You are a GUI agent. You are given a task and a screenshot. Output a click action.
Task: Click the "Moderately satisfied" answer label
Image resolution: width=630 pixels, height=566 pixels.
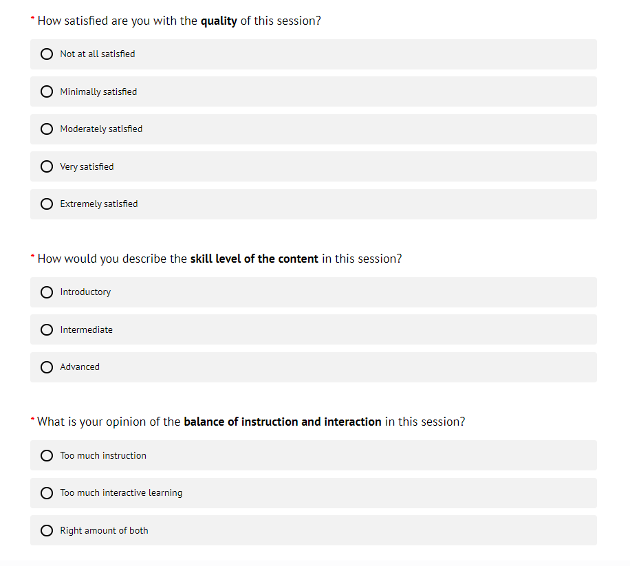tap(101, 129)
